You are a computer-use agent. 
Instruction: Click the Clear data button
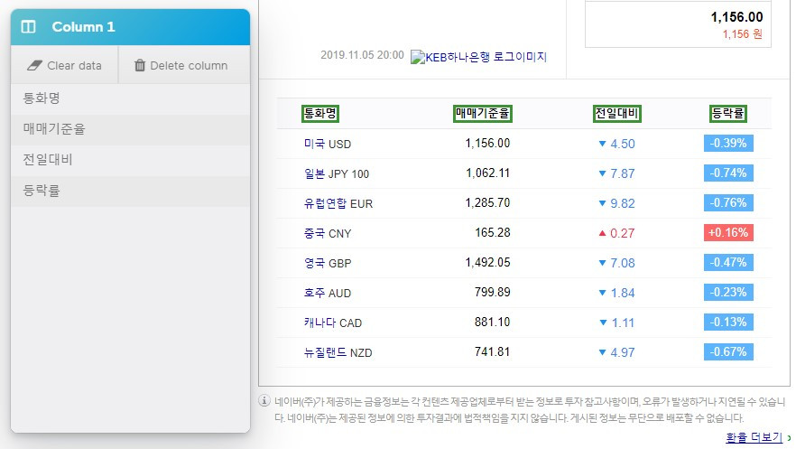(x=64, y=66)
